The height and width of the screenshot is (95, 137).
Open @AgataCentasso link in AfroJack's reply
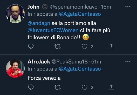80,69
